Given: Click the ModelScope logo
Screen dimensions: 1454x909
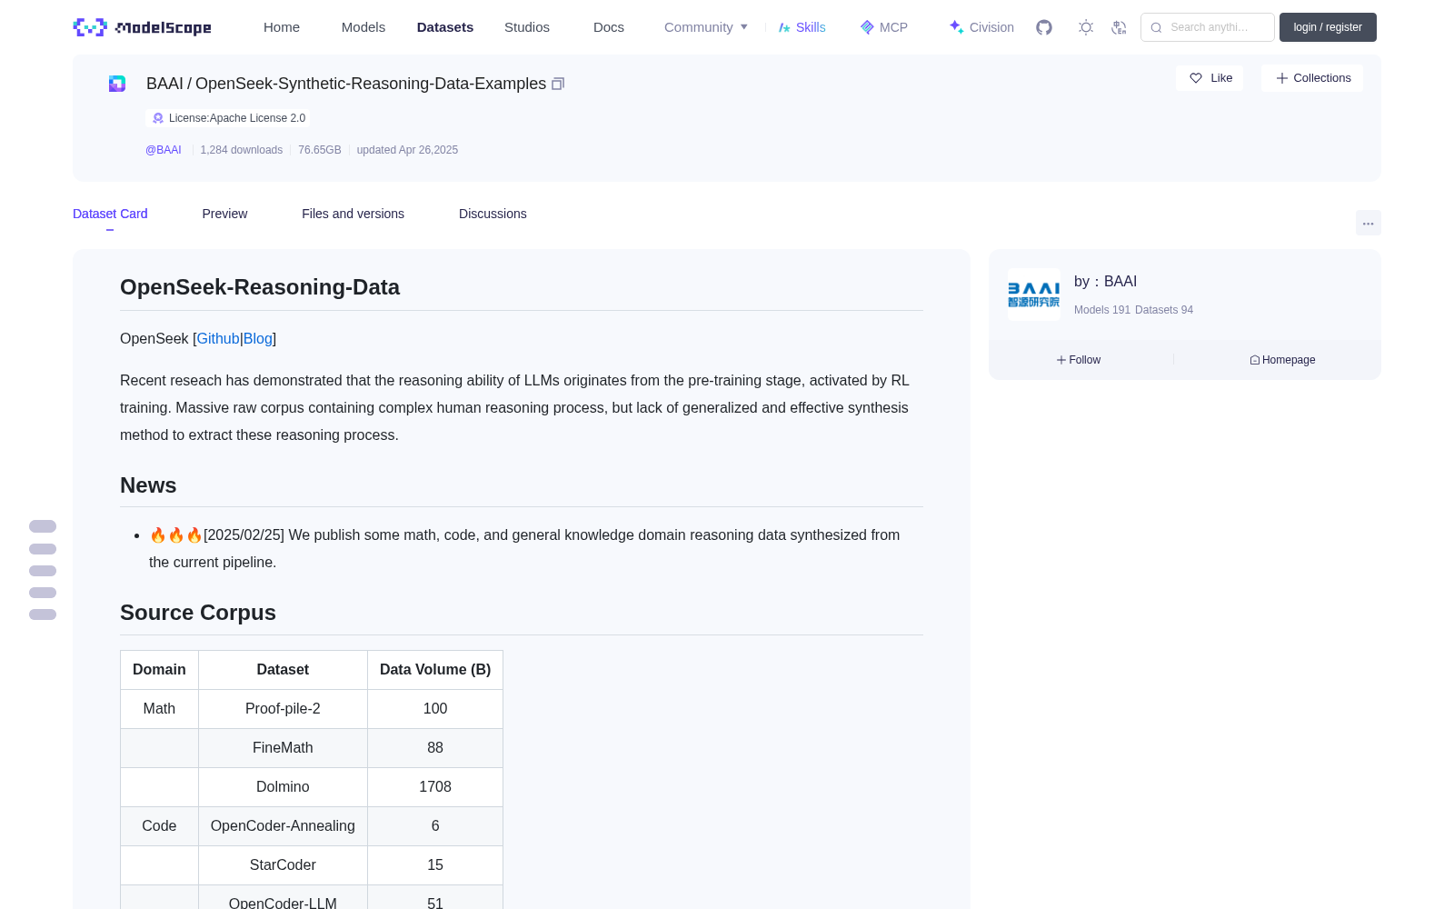Looking at the screenshot, I should pos(143,27).
